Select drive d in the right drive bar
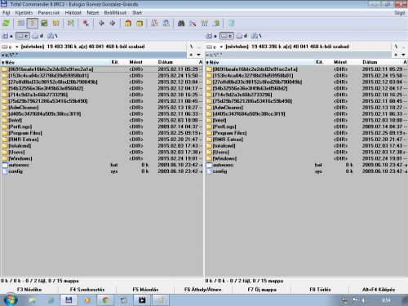408x306 pixels. pos(242,36)
